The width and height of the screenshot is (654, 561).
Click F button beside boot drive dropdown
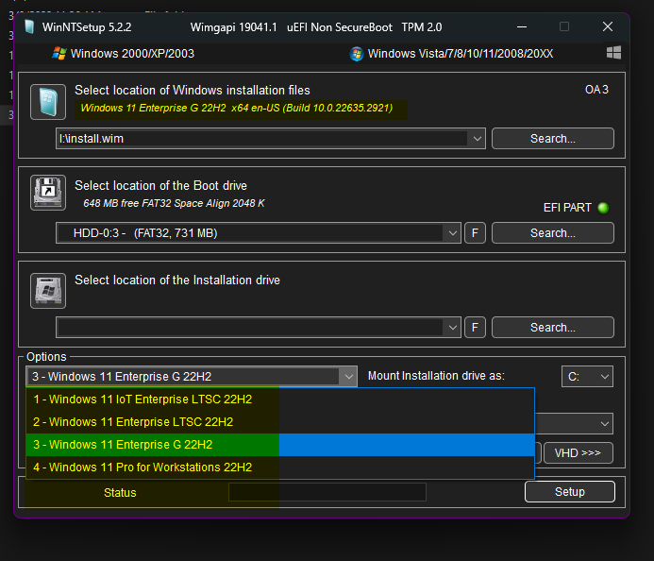coord(475,233)
